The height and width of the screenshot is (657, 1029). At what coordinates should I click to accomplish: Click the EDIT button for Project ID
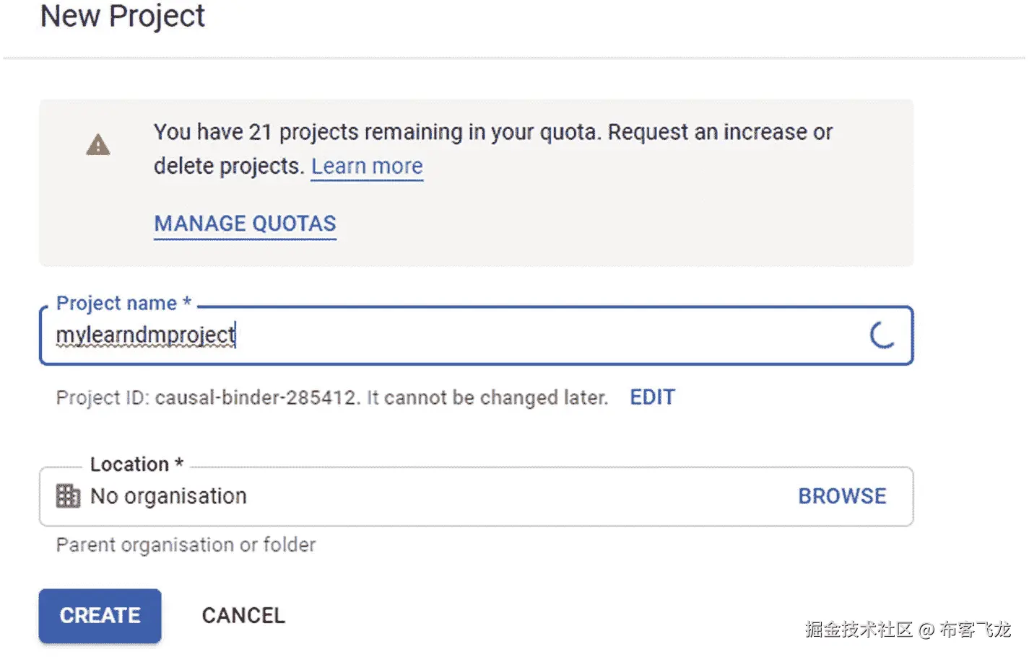(652, 397)
